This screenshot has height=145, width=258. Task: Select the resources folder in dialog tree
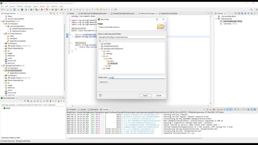coord(112,64)
